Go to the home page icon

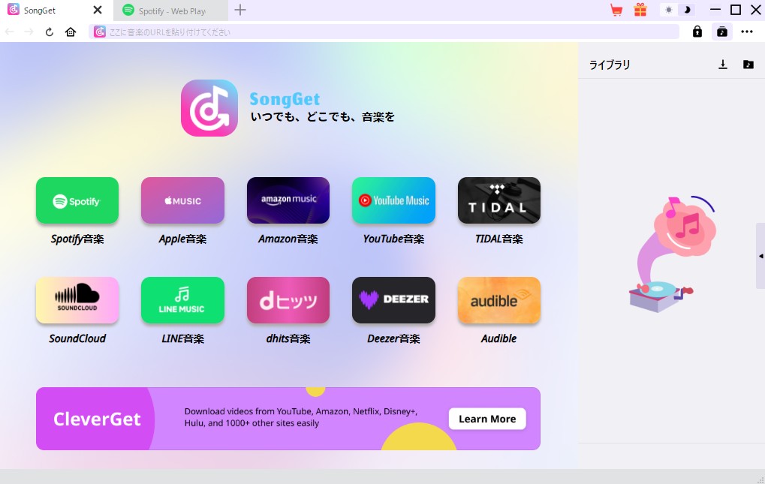point(71,32)
